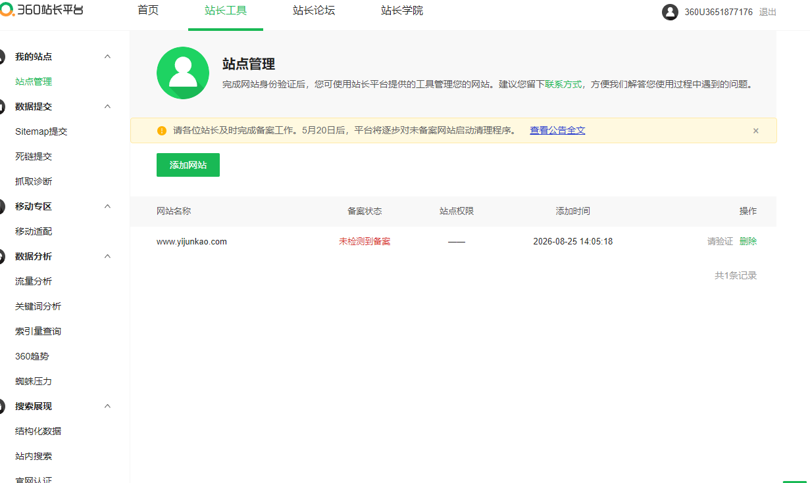Viewport: 810px width, 483px height.
Task: Click the 站点管理 green profile icon
Action: (183, 73)
